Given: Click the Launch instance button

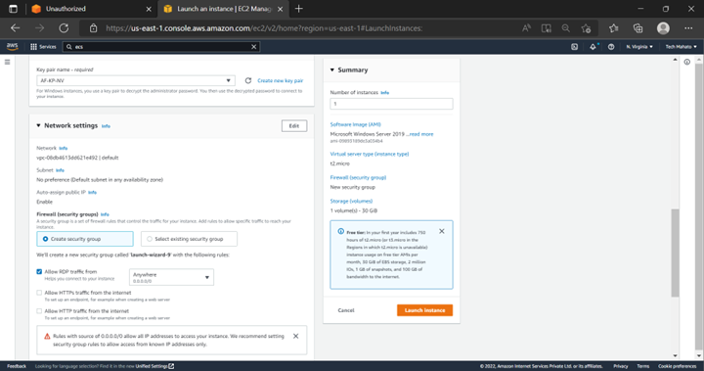Looking at the screenshot, I should (x=424, y=310).
